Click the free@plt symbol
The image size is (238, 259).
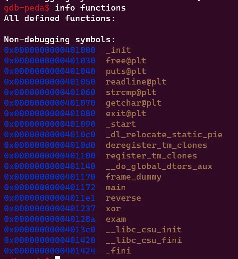point(126,61)
